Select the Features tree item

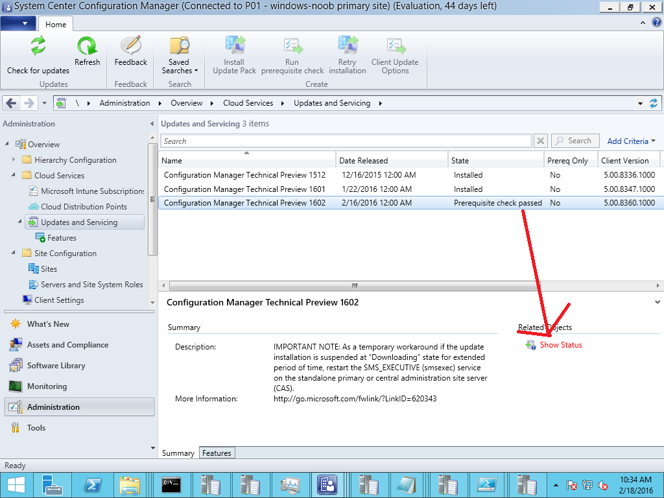[x=56, y=237]
